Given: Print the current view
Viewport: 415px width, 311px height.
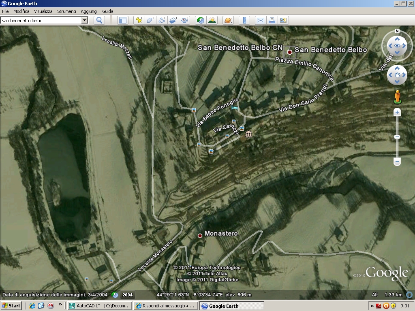Looking at the screenshot, I should (272, 20).
